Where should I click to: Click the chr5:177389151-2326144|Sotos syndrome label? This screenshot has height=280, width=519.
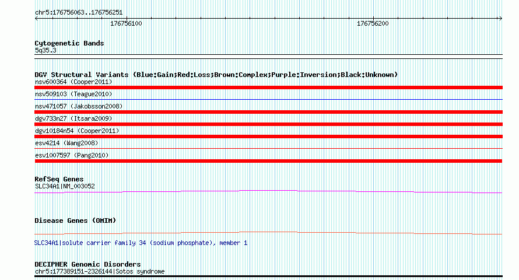click(100, 271)
